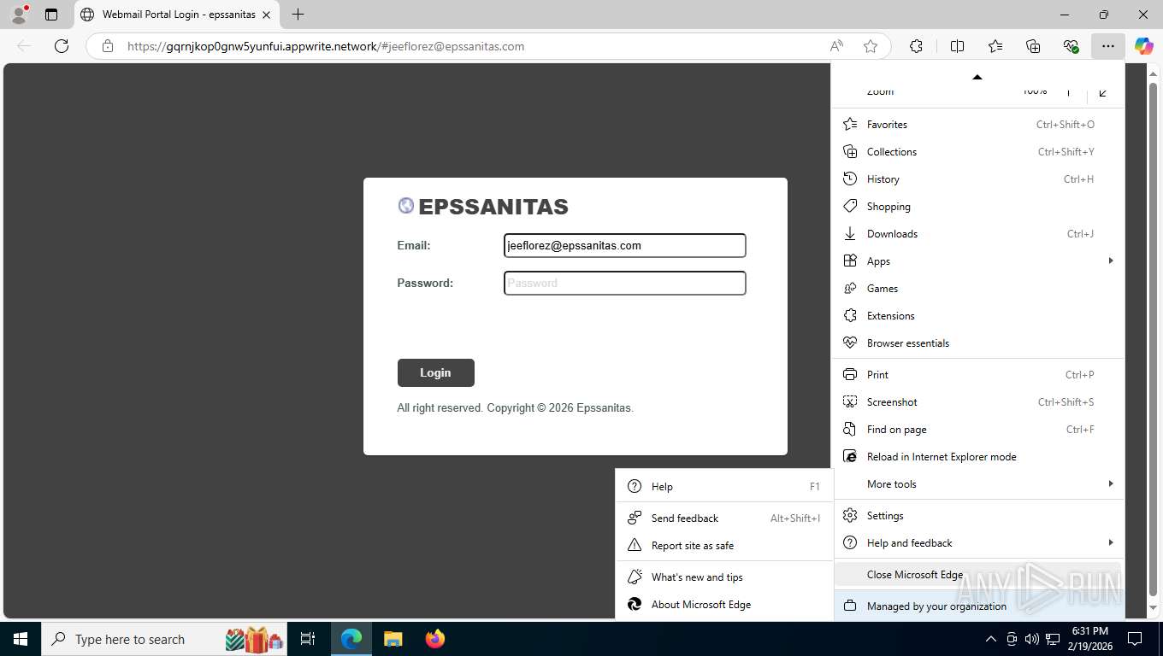Screen dimensions: 1163x656
Task: Click the Read aloud icon
Action: point(836,46)
